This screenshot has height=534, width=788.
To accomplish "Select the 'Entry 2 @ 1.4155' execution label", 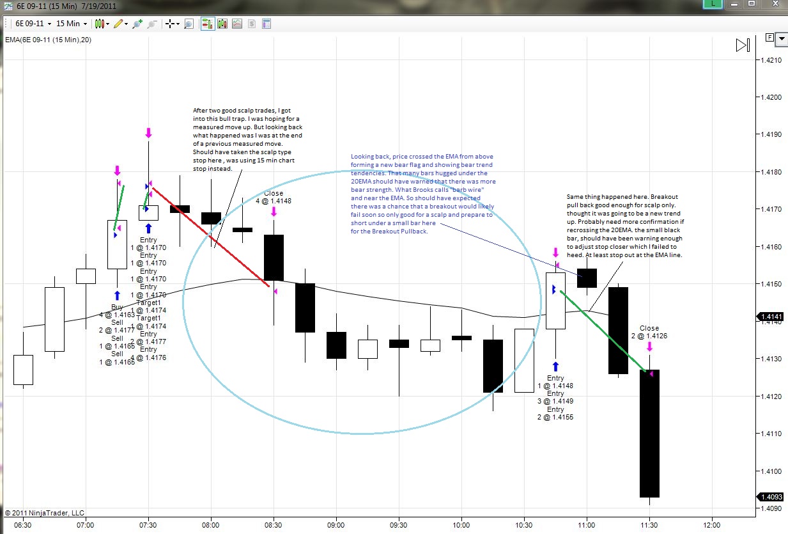I will coord(555,413).
